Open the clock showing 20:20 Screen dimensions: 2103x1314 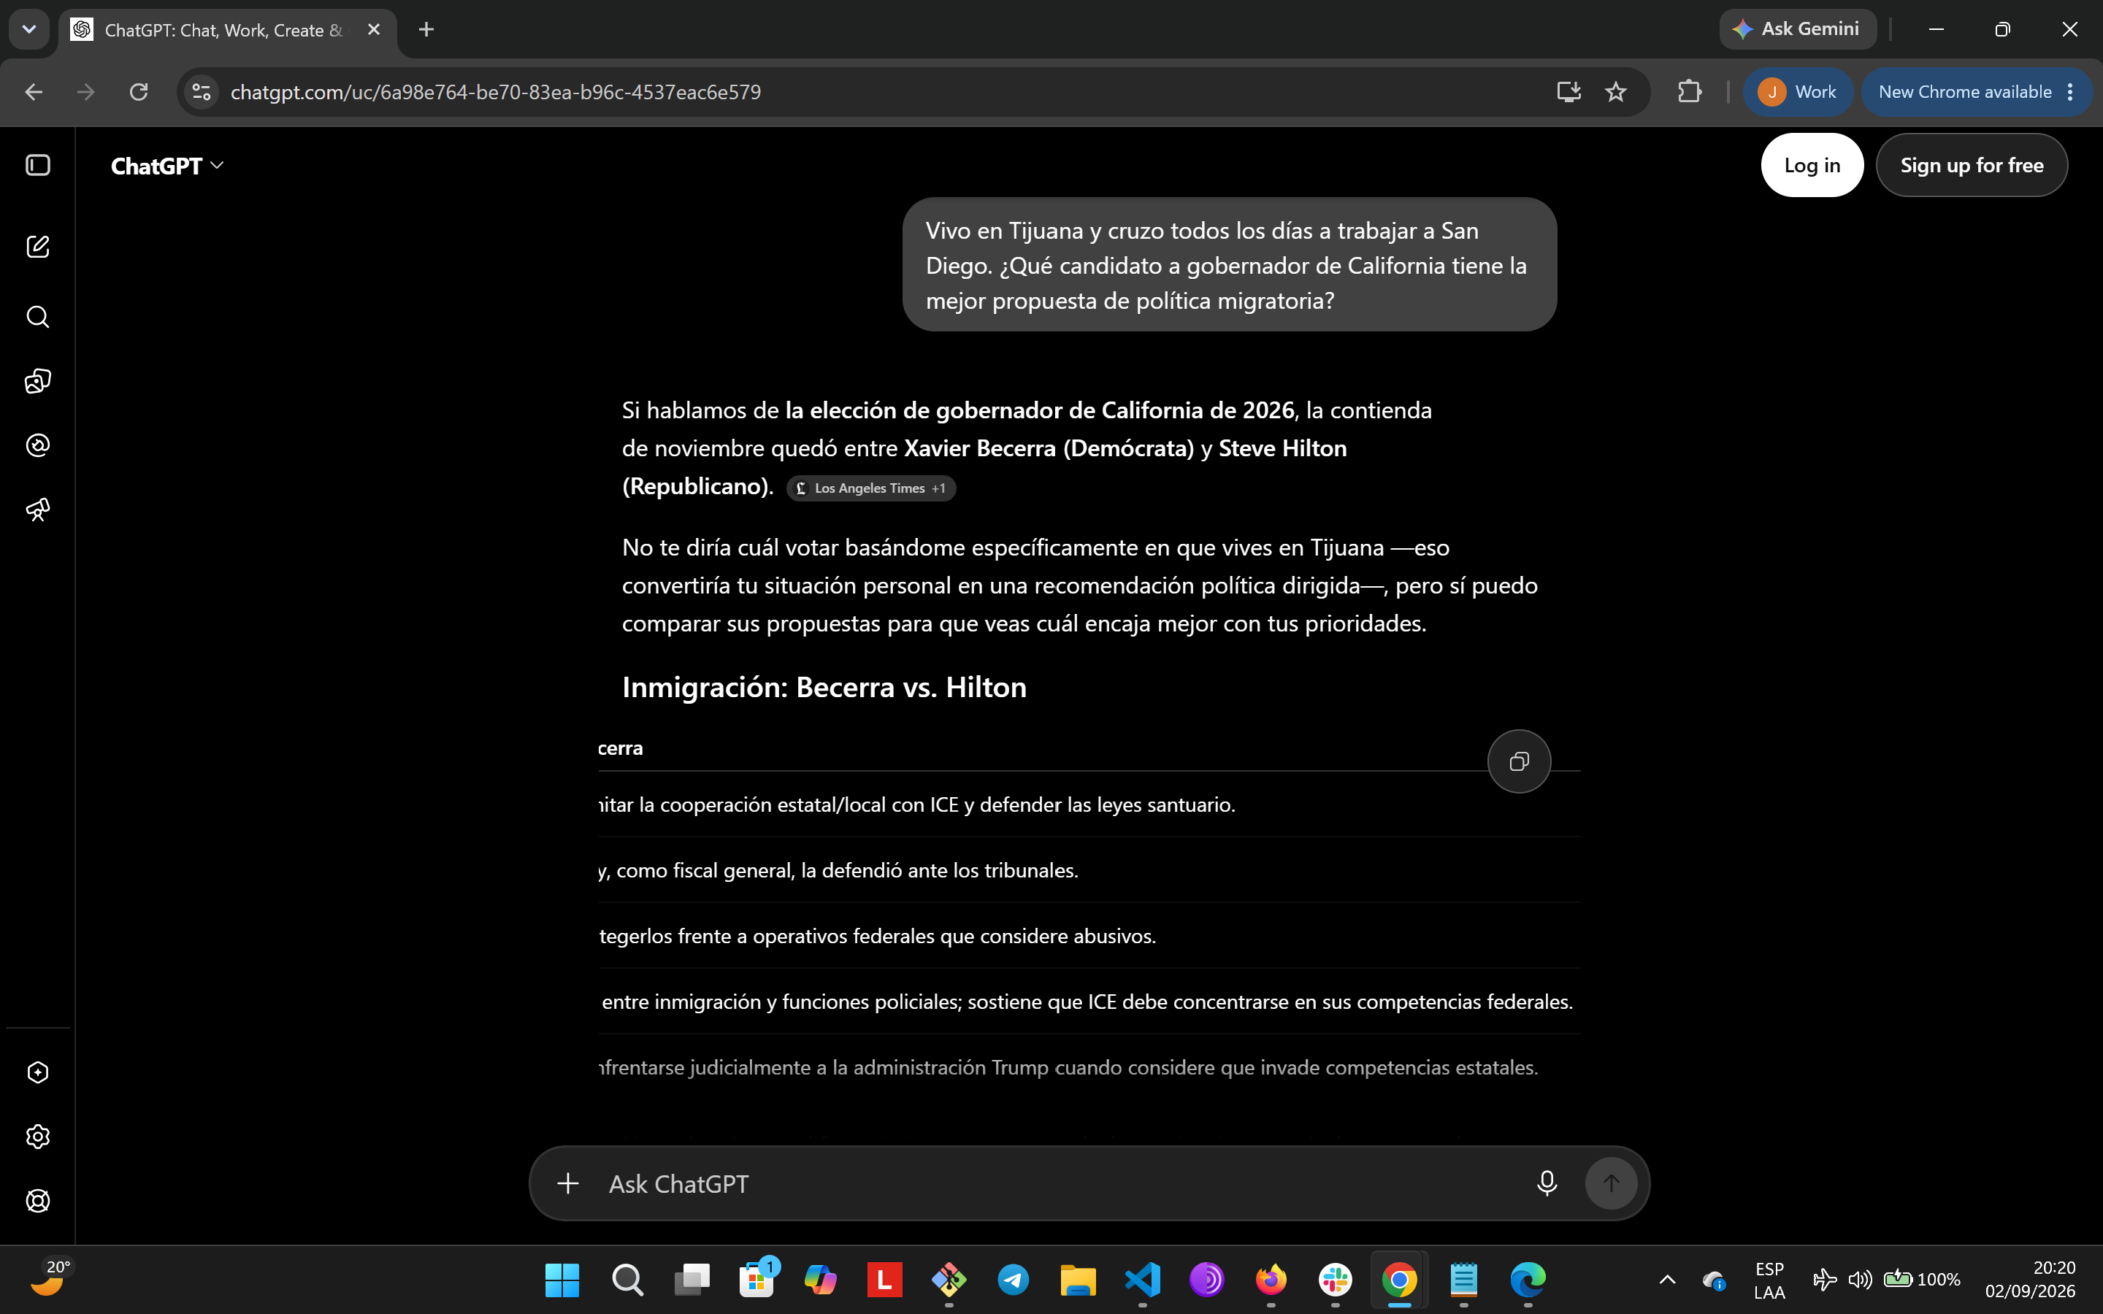(2030, 1279)
